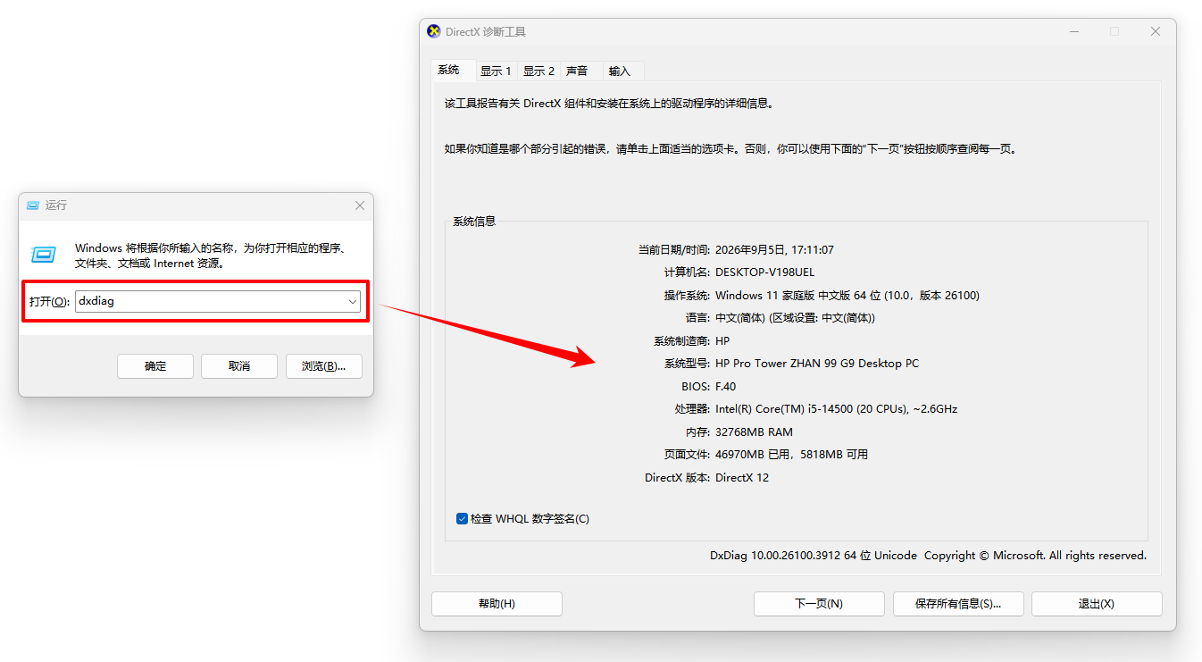
Task: Click the system manufacturer value HP
Action: click(722, 341)
